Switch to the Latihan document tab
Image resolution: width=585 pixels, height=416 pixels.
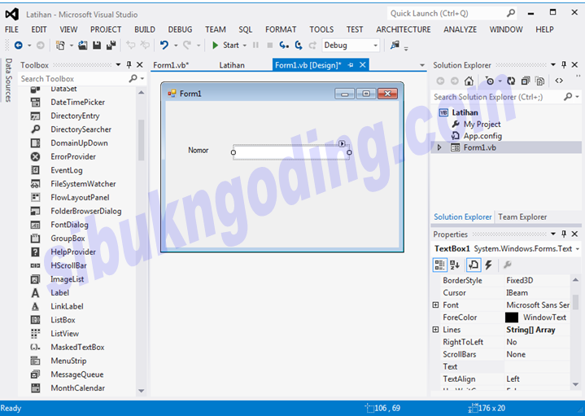pyautogui.click(x=232, y=65)
